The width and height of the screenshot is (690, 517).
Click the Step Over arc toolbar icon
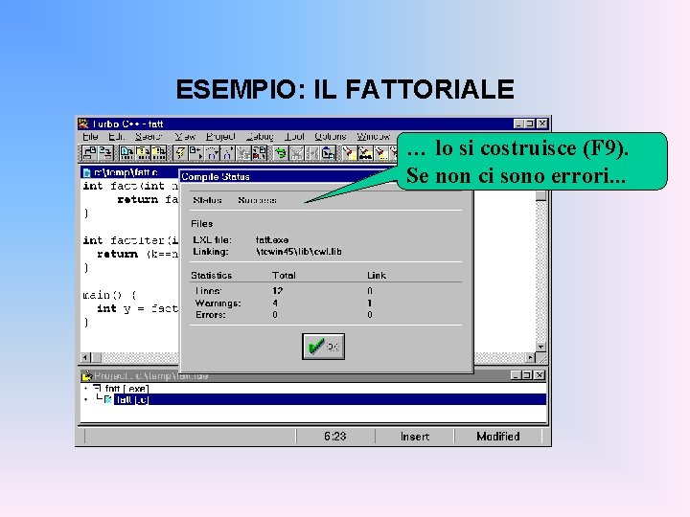pos(212,153)
